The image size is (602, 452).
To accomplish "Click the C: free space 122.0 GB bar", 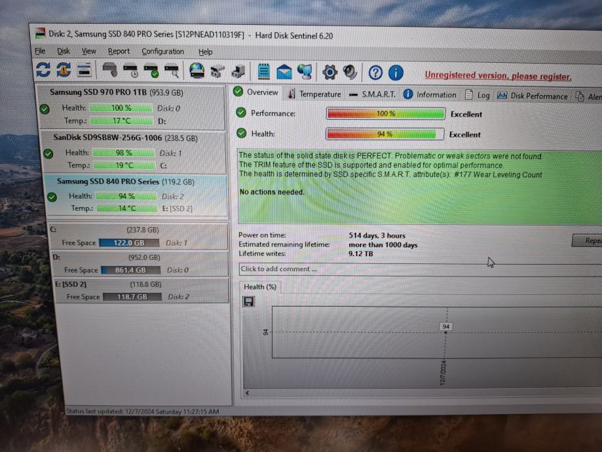I will (129, 243).
